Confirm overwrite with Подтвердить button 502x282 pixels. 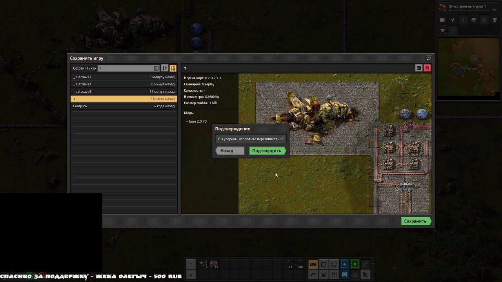(x=267, y=151)
